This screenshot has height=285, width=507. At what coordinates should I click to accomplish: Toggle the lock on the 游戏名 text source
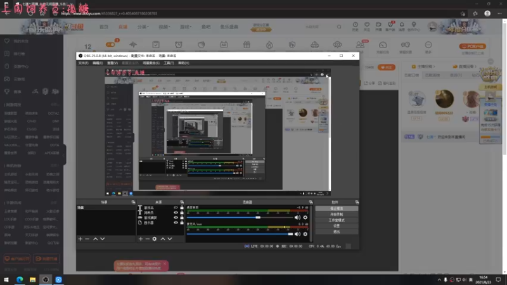(x=182, y=208)
